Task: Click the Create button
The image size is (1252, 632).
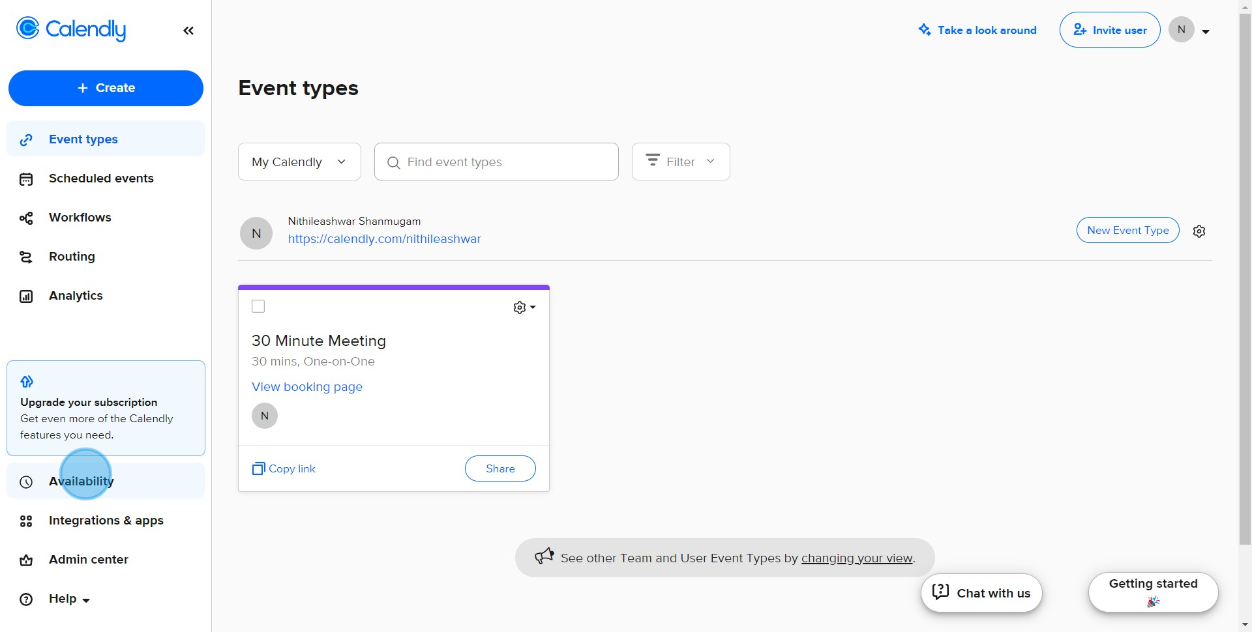Action: pos(106,88)
